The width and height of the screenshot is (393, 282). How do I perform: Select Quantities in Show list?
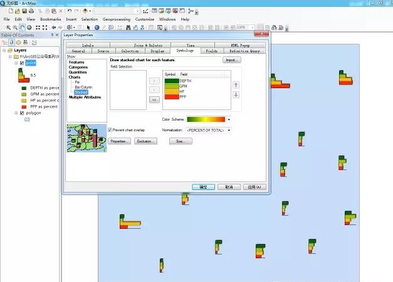click(78, 72)
